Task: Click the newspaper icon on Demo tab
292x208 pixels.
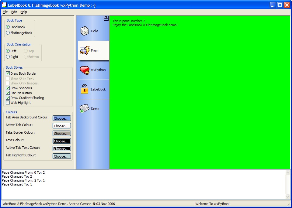Action: [84, 109]
